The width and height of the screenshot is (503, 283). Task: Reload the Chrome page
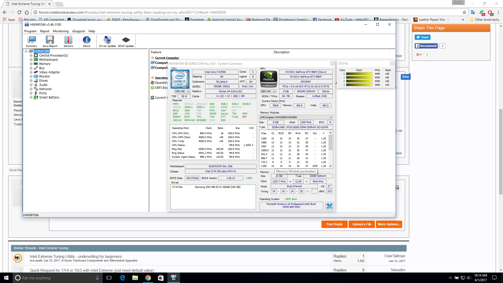19,12
